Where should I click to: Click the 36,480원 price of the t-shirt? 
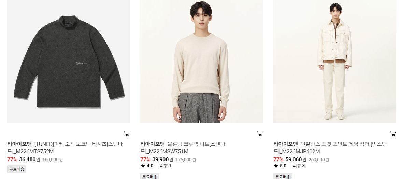(29, 160)
